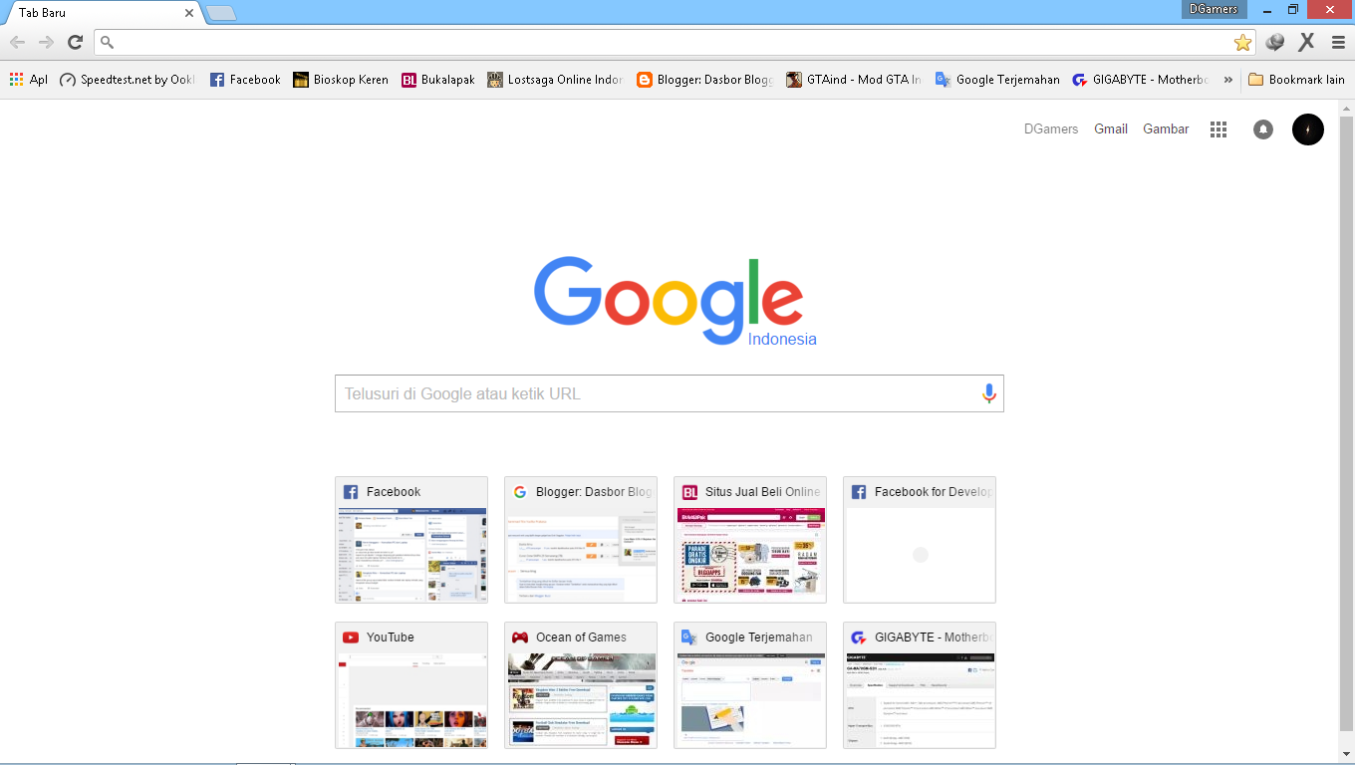The width and height of the screenshot is (1355, 765).
Task: Open Bioskop Keren bookmark
Action: point(341,80)
